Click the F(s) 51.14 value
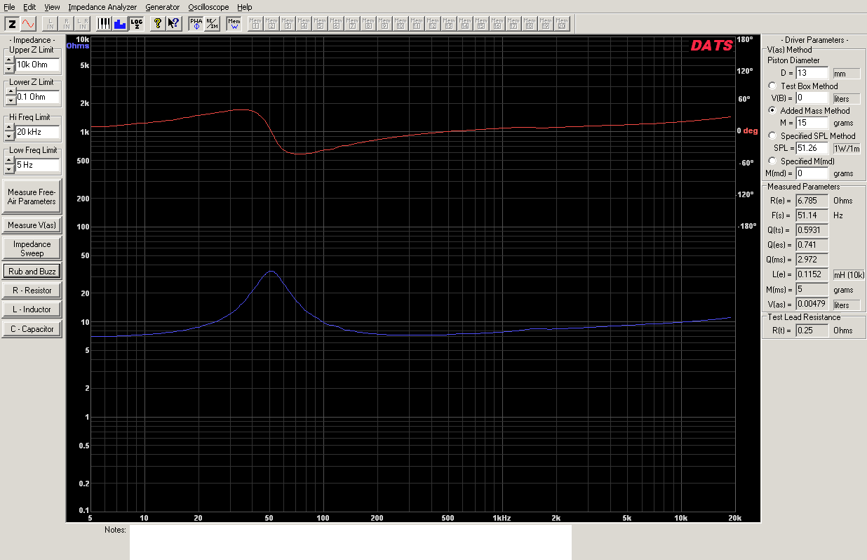 tap(812, 215)
